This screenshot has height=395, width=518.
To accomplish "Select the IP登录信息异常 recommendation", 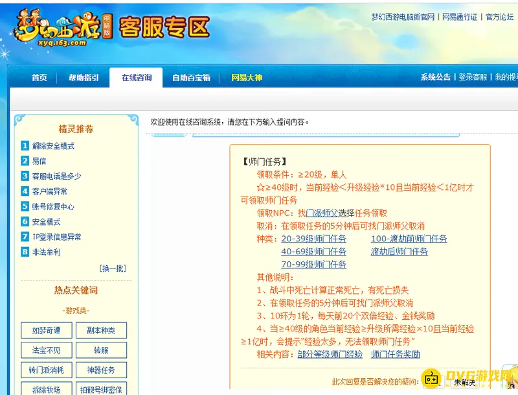I will tap(56, 237).
